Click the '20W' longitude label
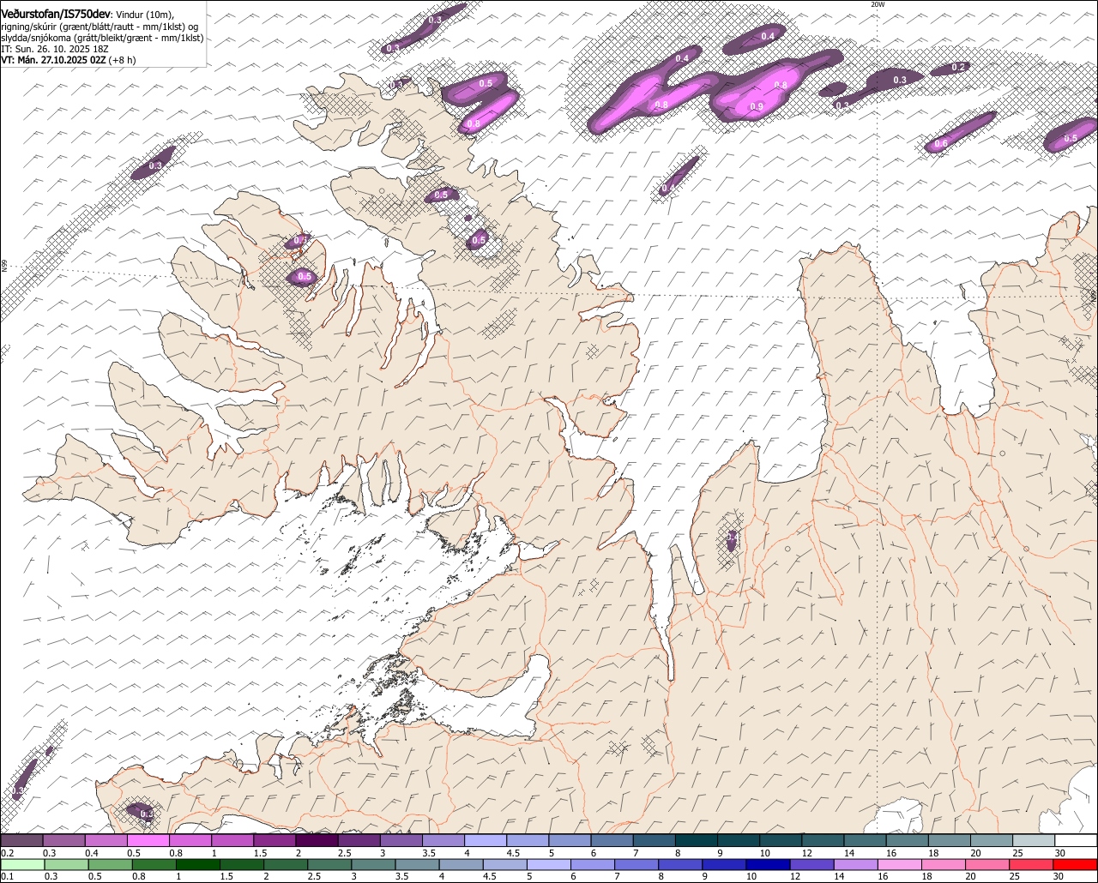This screenshot has height=883, width=1098. tap(877, 4)
